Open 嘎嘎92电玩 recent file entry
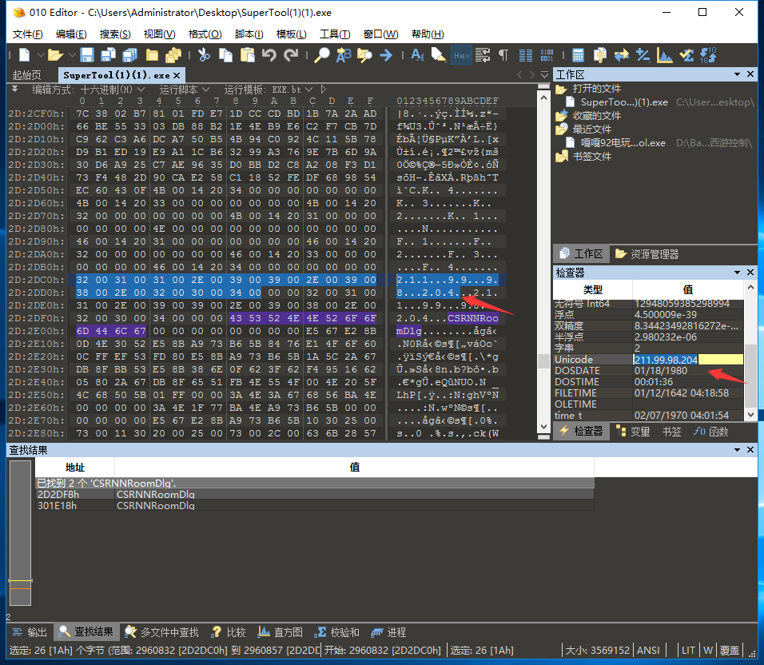Image resolution: width=764 pixels, height=665 pixels. click(x=623, y=142)
